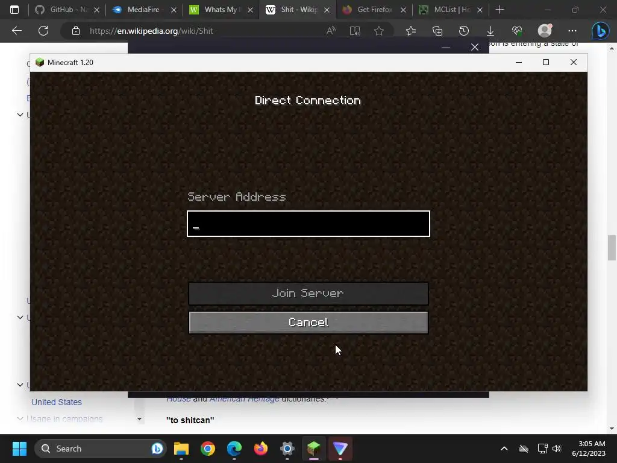Close the Shit - Wikipedia tab

tap(327, 10)
